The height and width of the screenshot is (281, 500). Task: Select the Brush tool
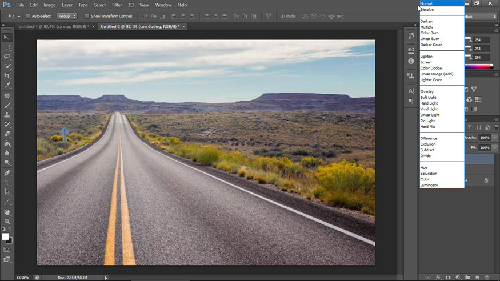[7, 105]
